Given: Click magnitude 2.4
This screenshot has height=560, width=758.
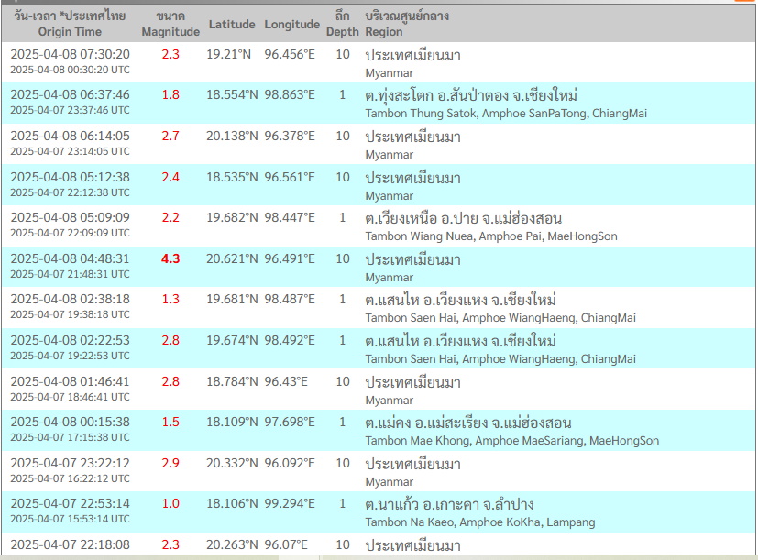Looking at the screenshot, I should 170,177.
